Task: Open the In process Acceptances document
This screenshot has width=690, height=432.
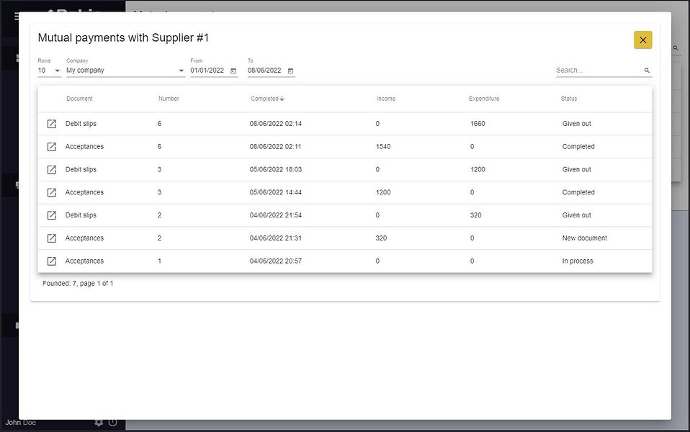Action: coord(51,261)
